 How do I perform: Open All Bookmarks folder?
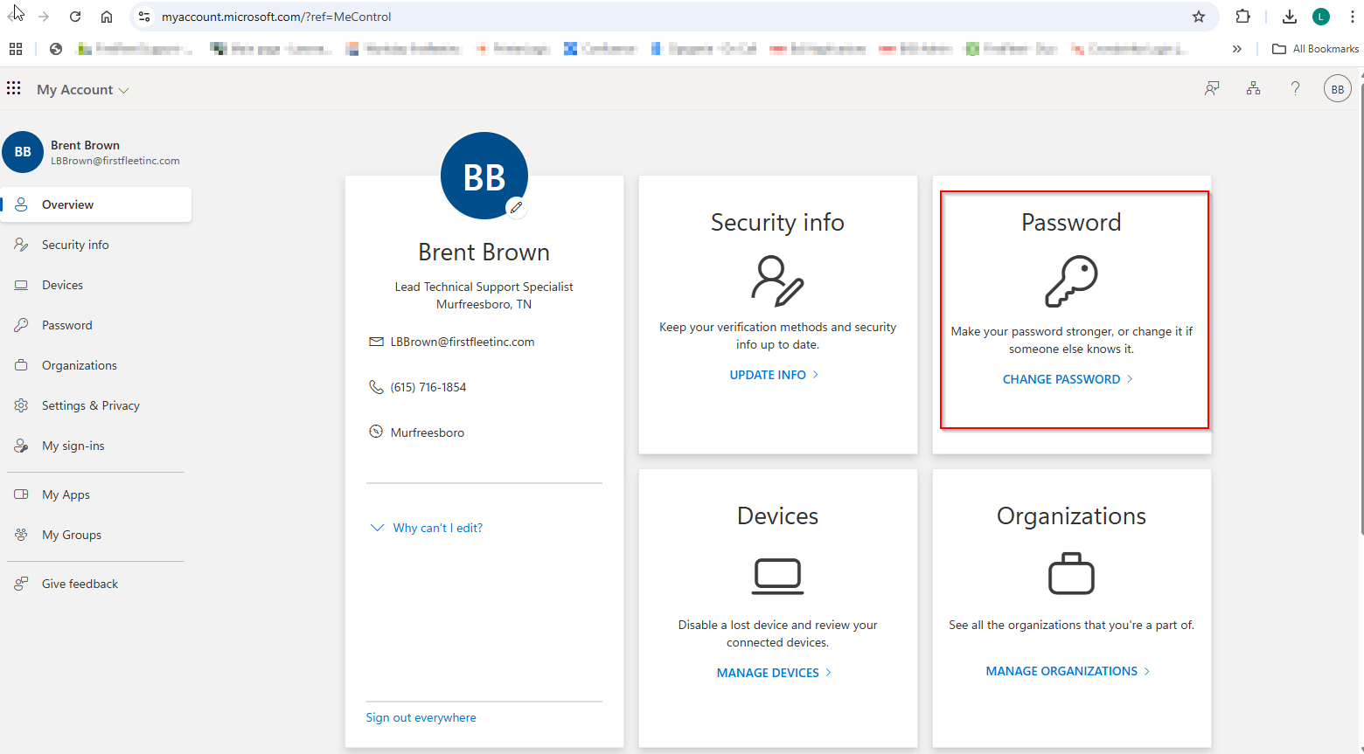coord(1315,49)
